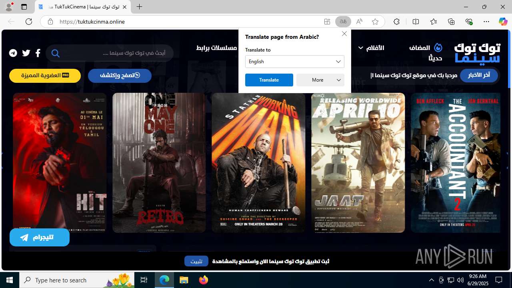Start Read aloud from address bar
Image resolution: width=512 pixels, height=288 pixels.
click(359, 22)
